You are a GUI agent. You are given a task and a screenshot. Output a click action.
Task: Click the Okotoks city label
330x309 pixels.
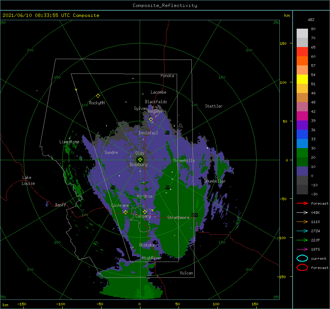click(147, 245)
